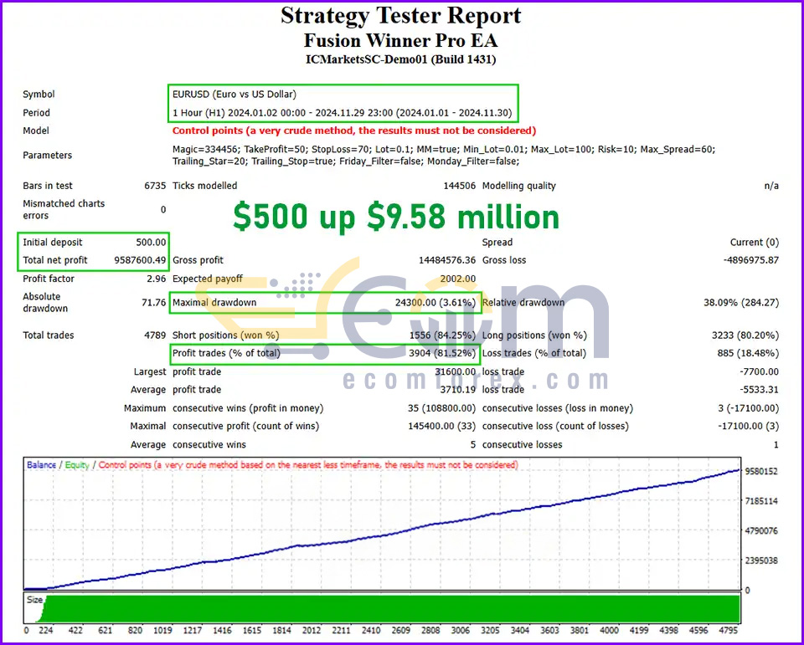Select the value "145400.00 (33)"
The image size is (804, 645).
(441, 427)
